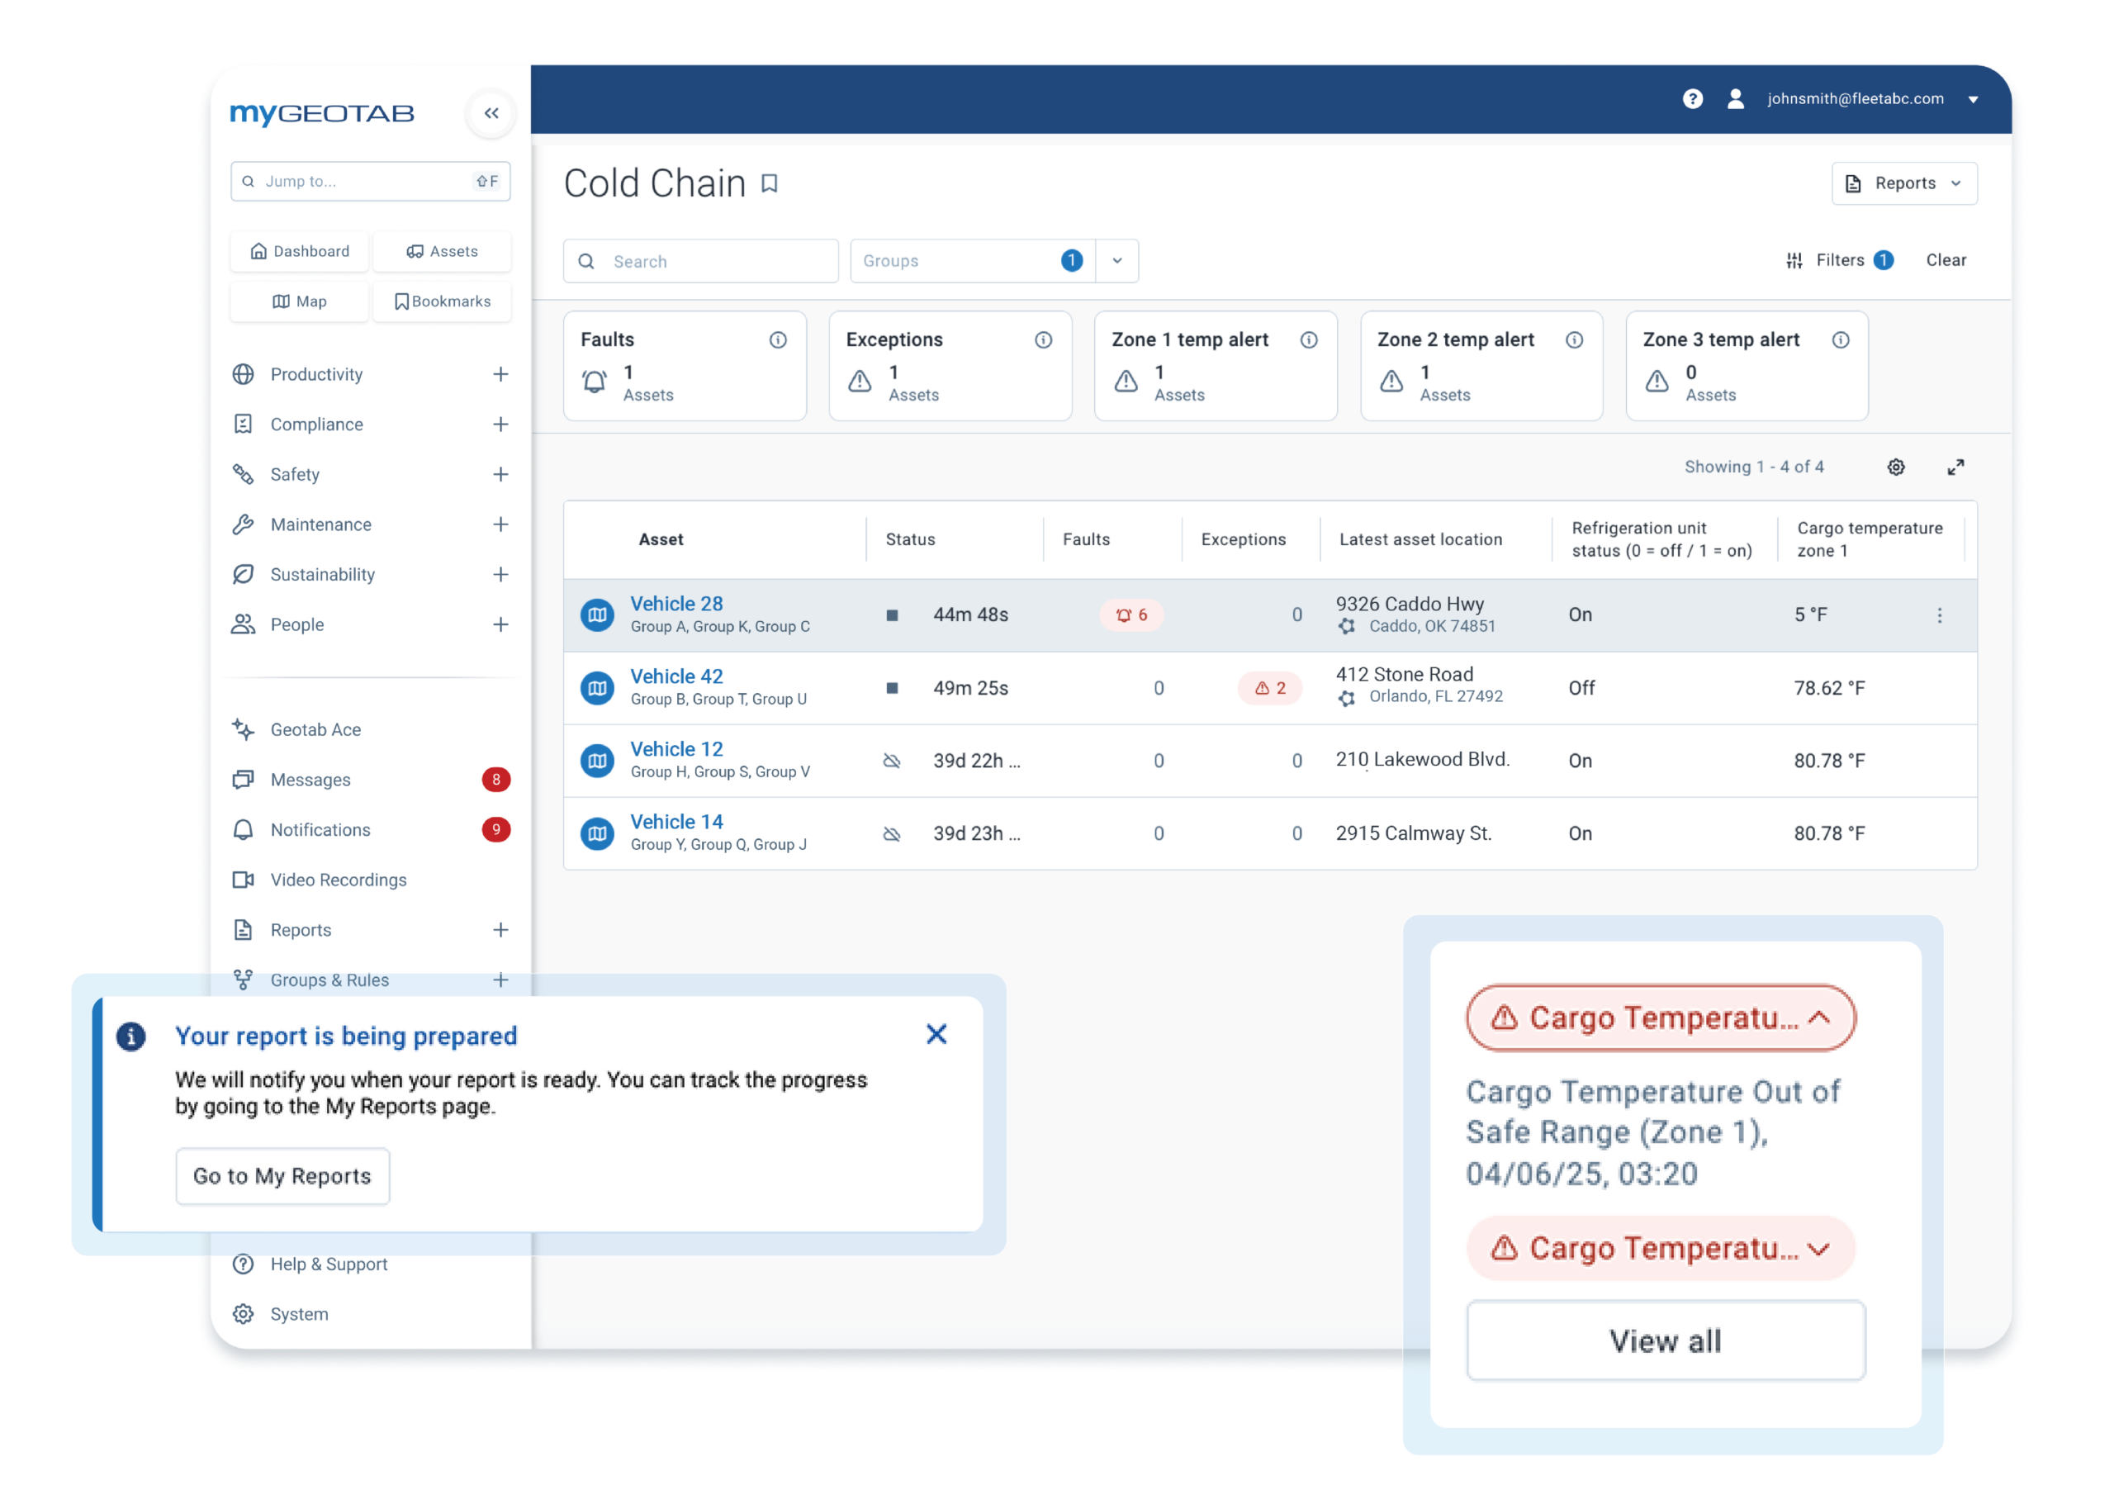Go to the Dashboard tab
The width and height of the screenshot is (2114, 1504).
[x=300, y=251]
